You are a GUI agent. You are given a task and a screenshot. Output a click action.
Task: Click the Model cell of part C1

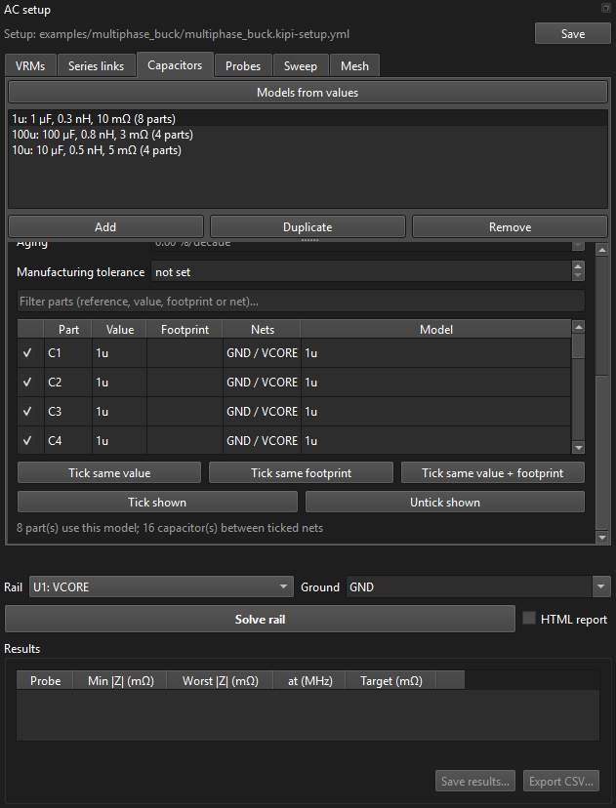(x=436, y=353)
